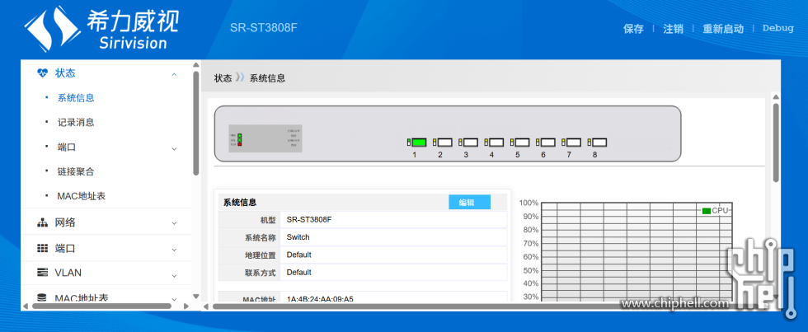Expand the 网络 menu chevron
This screenshot has height=332, width=808.
pos(174,223)
